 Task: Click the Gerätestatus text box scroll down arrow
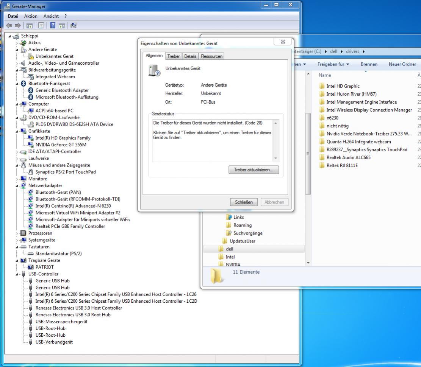coord(275,158)
